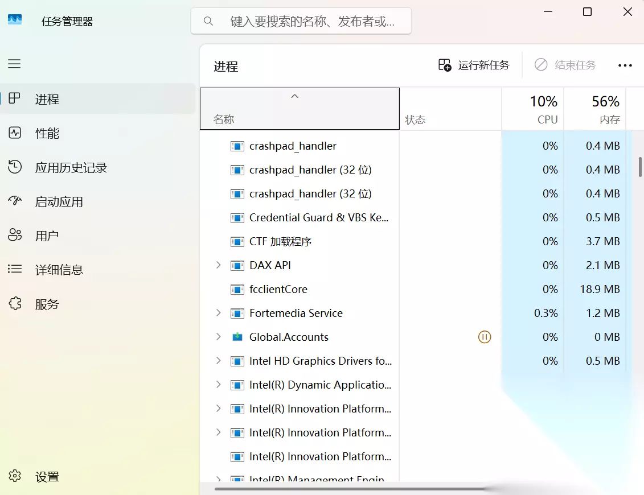The height and width of the screenshot is (495, 644).
Task: Click the DAX API process icon
Action: tap(237, 266)
